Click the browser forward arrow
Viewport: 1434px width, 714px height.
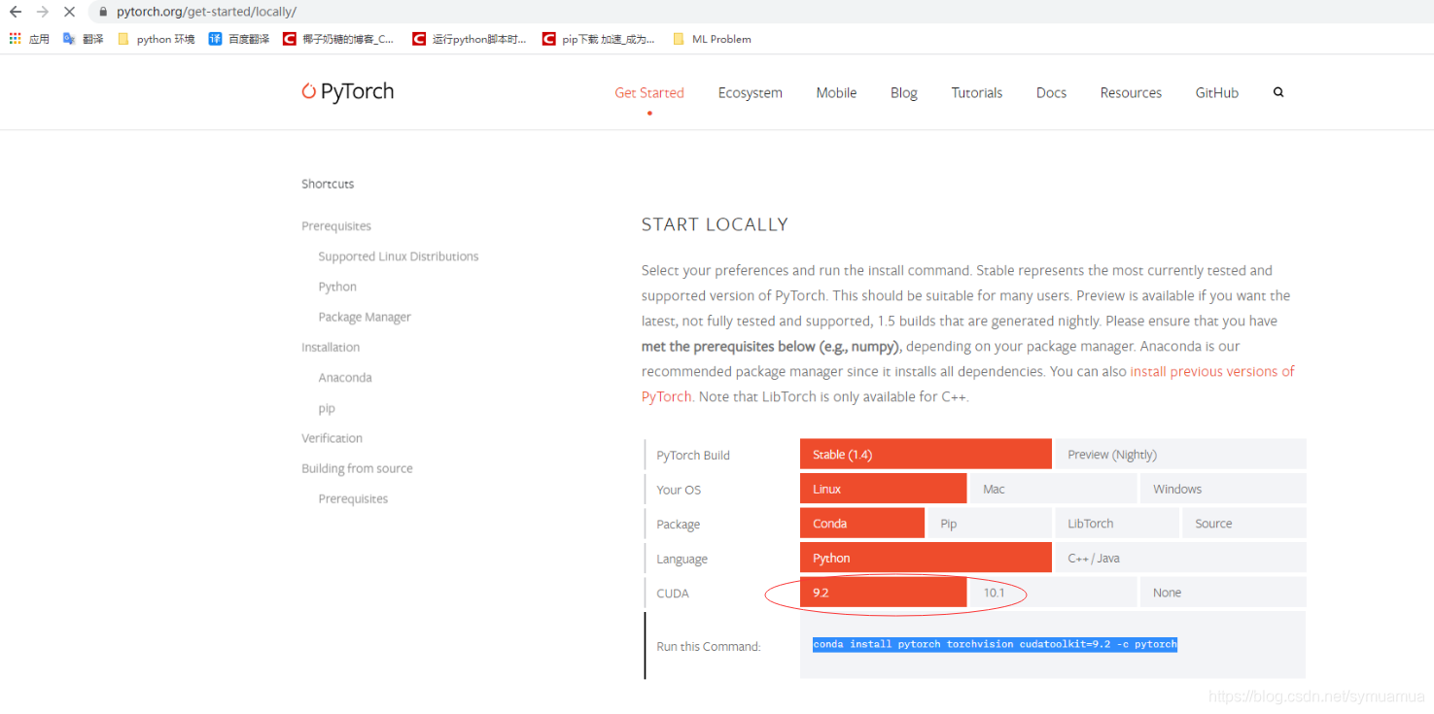point(42,12)
